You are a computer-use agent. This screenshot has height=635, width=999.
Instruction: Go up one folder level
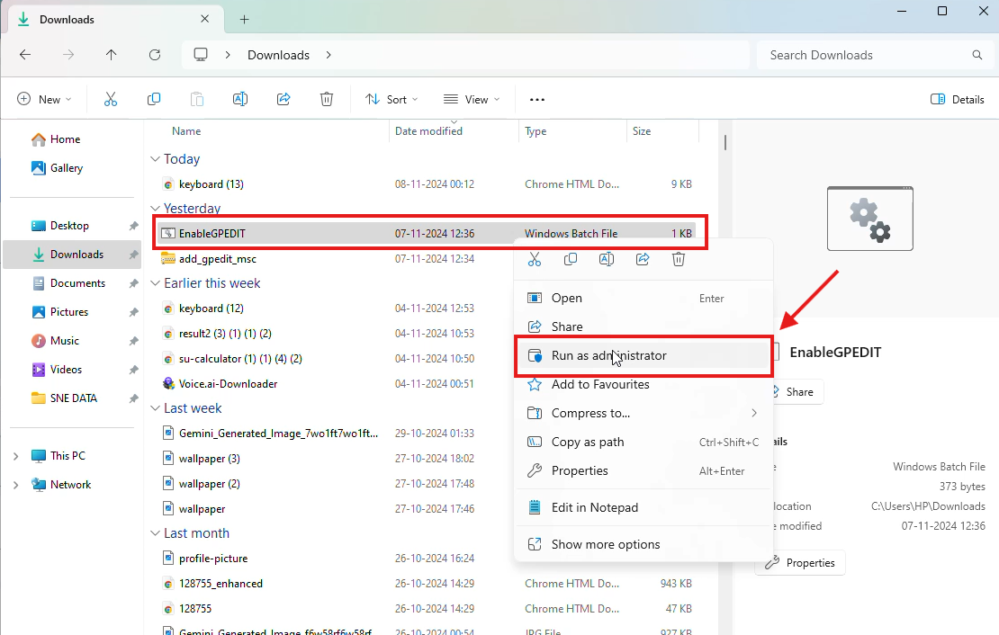click(112, 55)
